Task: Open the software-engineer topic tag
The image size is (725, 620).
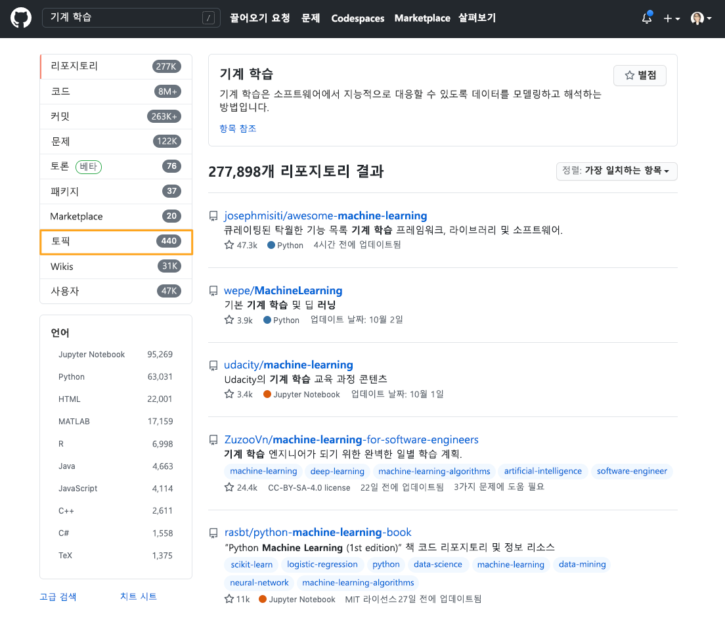Action: point(632,471)
